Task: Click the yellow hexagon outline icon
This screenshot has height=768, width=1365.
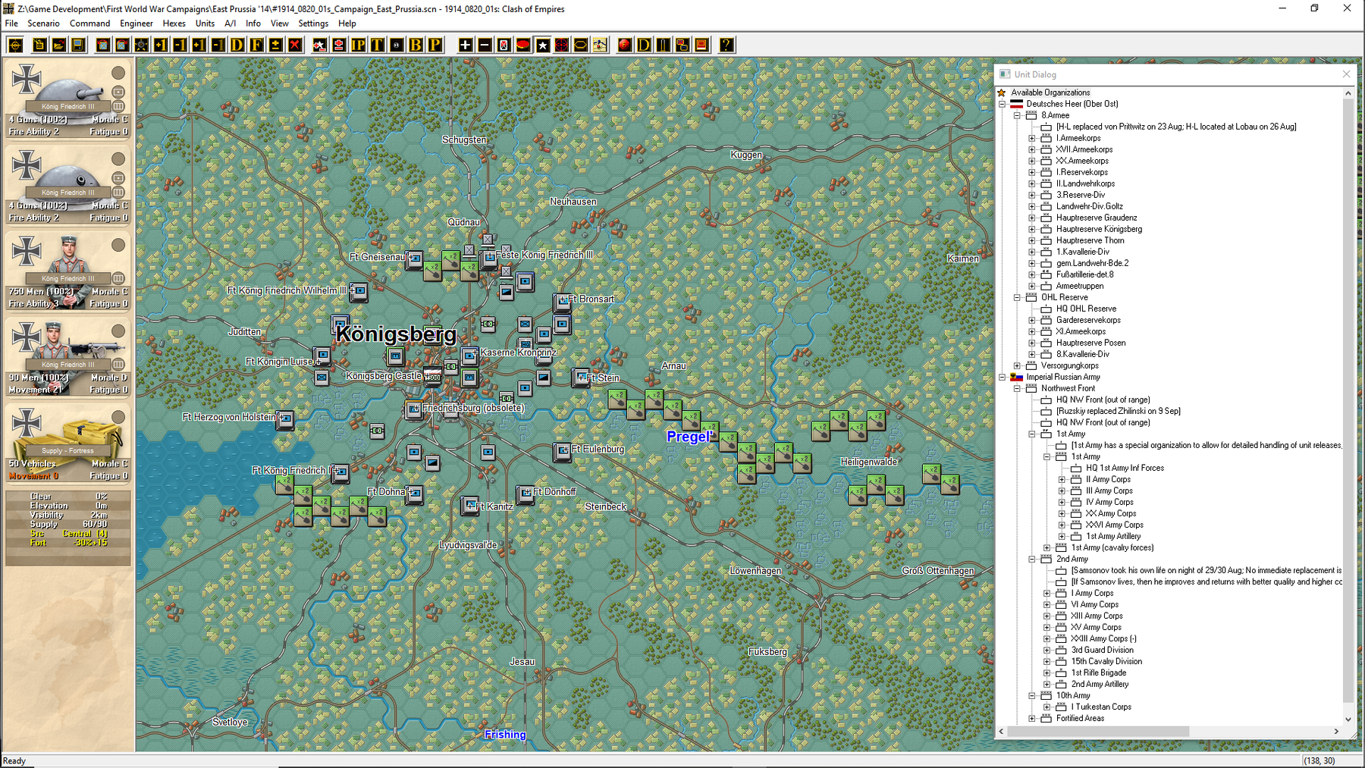Action: [581, 45]
